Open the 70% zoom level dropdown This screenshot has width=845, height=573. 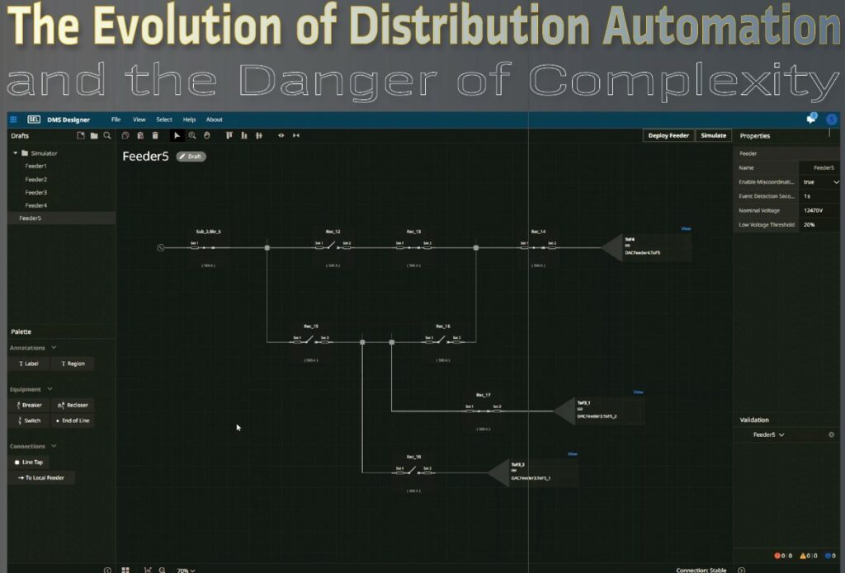point(186,570)
